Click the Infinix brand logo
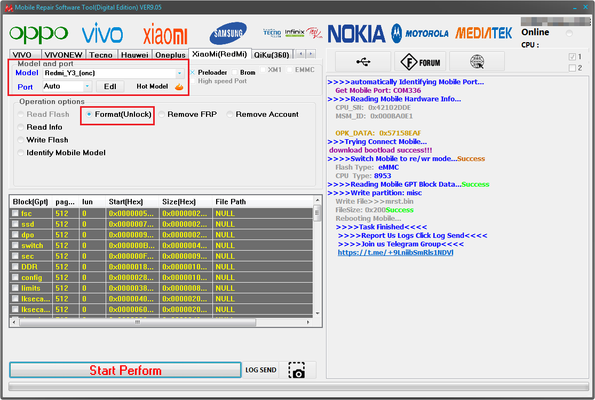595x400 pixels. tap(295, 33)
